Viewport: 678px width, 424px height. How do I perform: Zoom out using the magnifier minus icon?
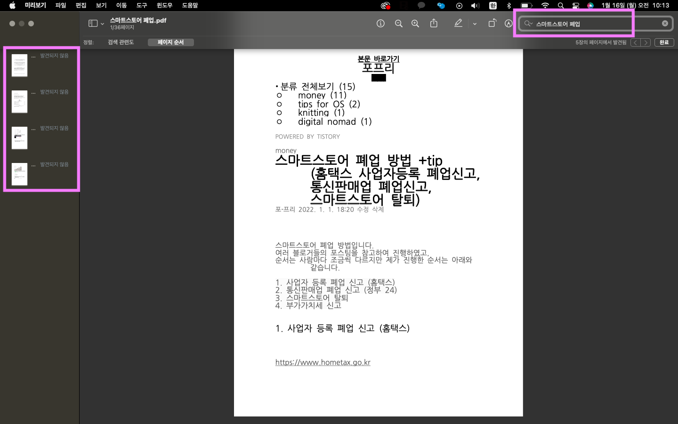[x=398, y=23]
